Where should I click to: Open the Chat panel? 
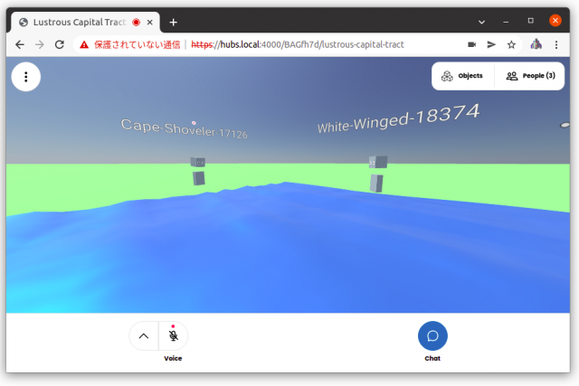click(432, 335)
